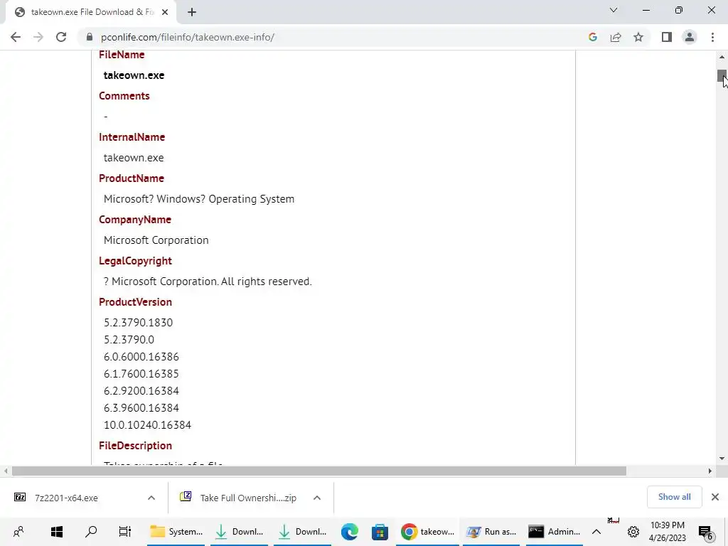Show all downloads

674,497
